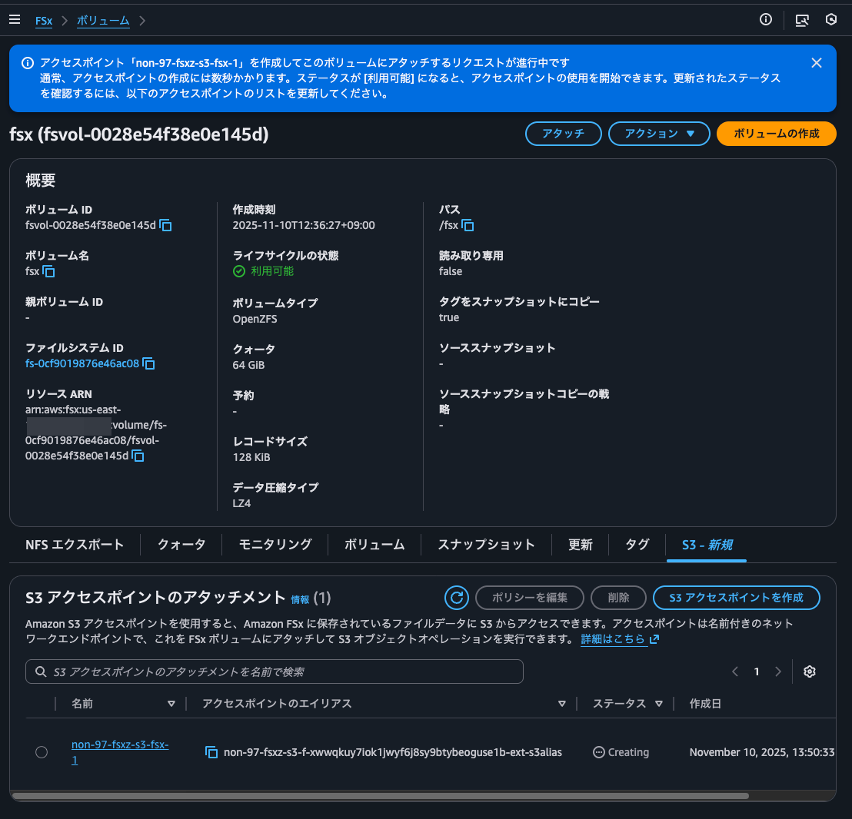Copy the volume ID to clipboard
This screenshot has height=819, width=852.
pyautogui.click(x=166, y=226)
